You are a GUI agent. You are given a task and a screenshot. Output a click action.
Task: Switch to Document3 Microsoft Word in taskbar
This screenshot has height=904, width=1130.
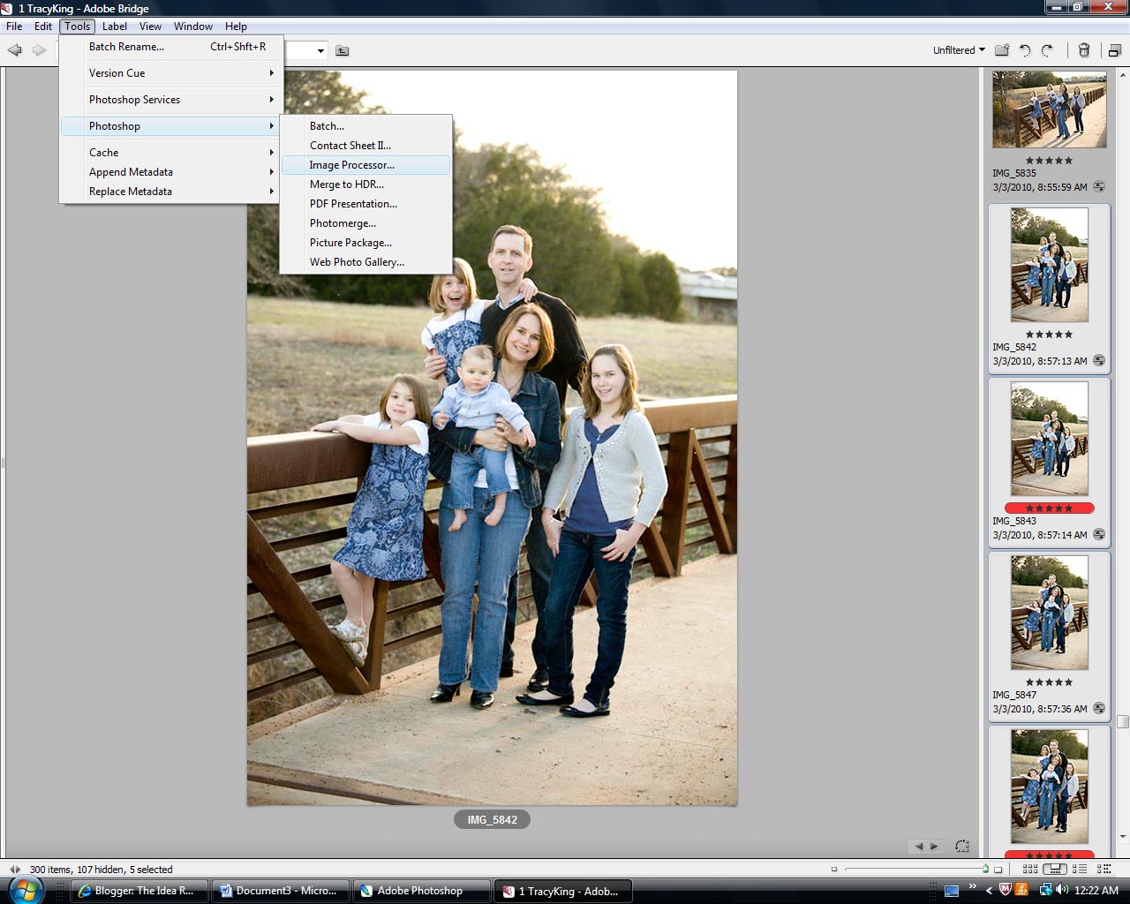[x=280, y=891]
